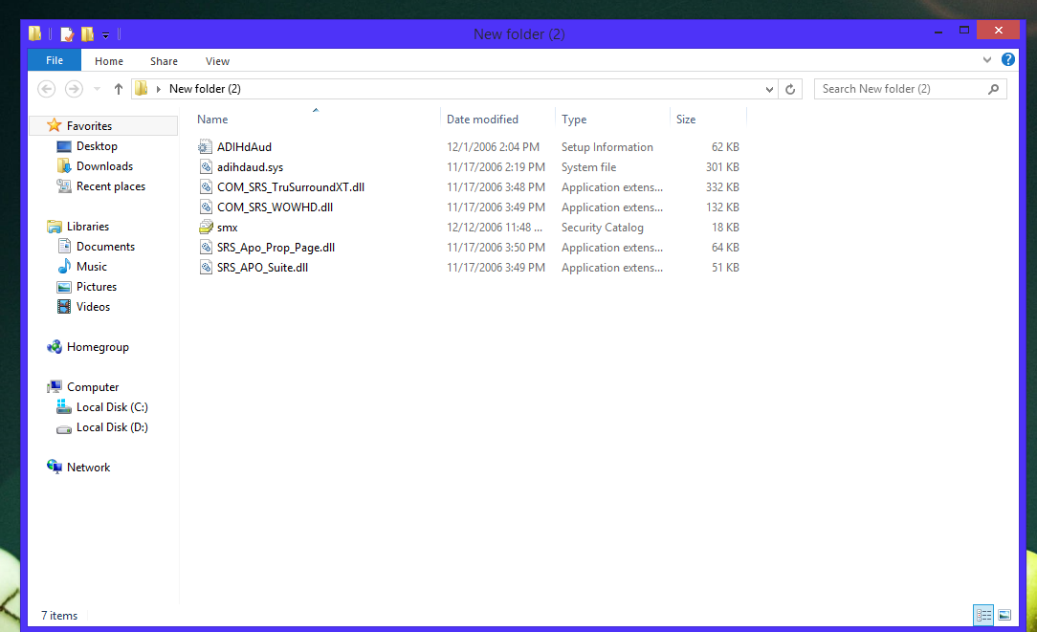Open Local Disk (C:)
The width and height of the screenshot is (1037, 632).
(112, 407)
